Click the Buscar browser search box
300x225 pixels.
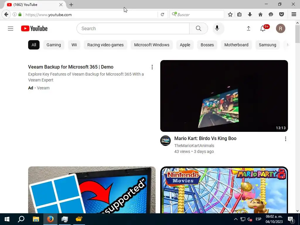pyautogui.click(x=197, y=15)
